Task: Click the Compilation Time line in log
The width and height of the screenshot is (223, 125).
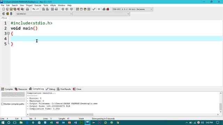Action: 43,109
